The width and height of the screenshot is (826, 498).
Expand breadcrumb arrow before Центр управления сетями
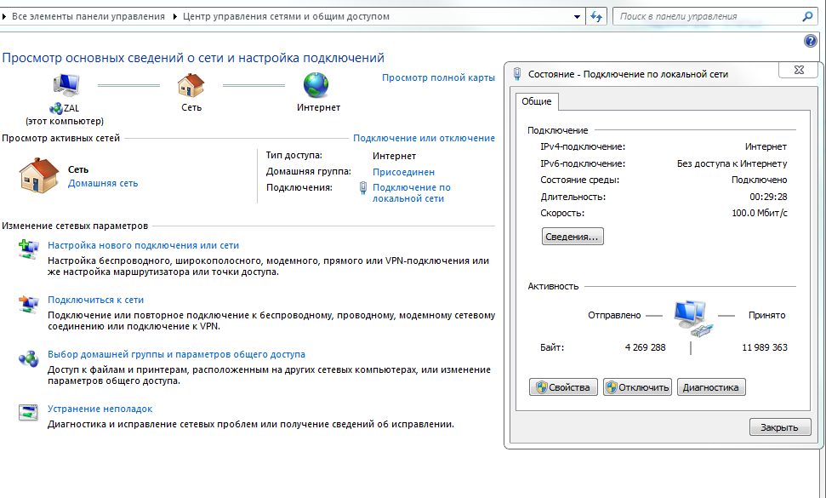point(175,16)
